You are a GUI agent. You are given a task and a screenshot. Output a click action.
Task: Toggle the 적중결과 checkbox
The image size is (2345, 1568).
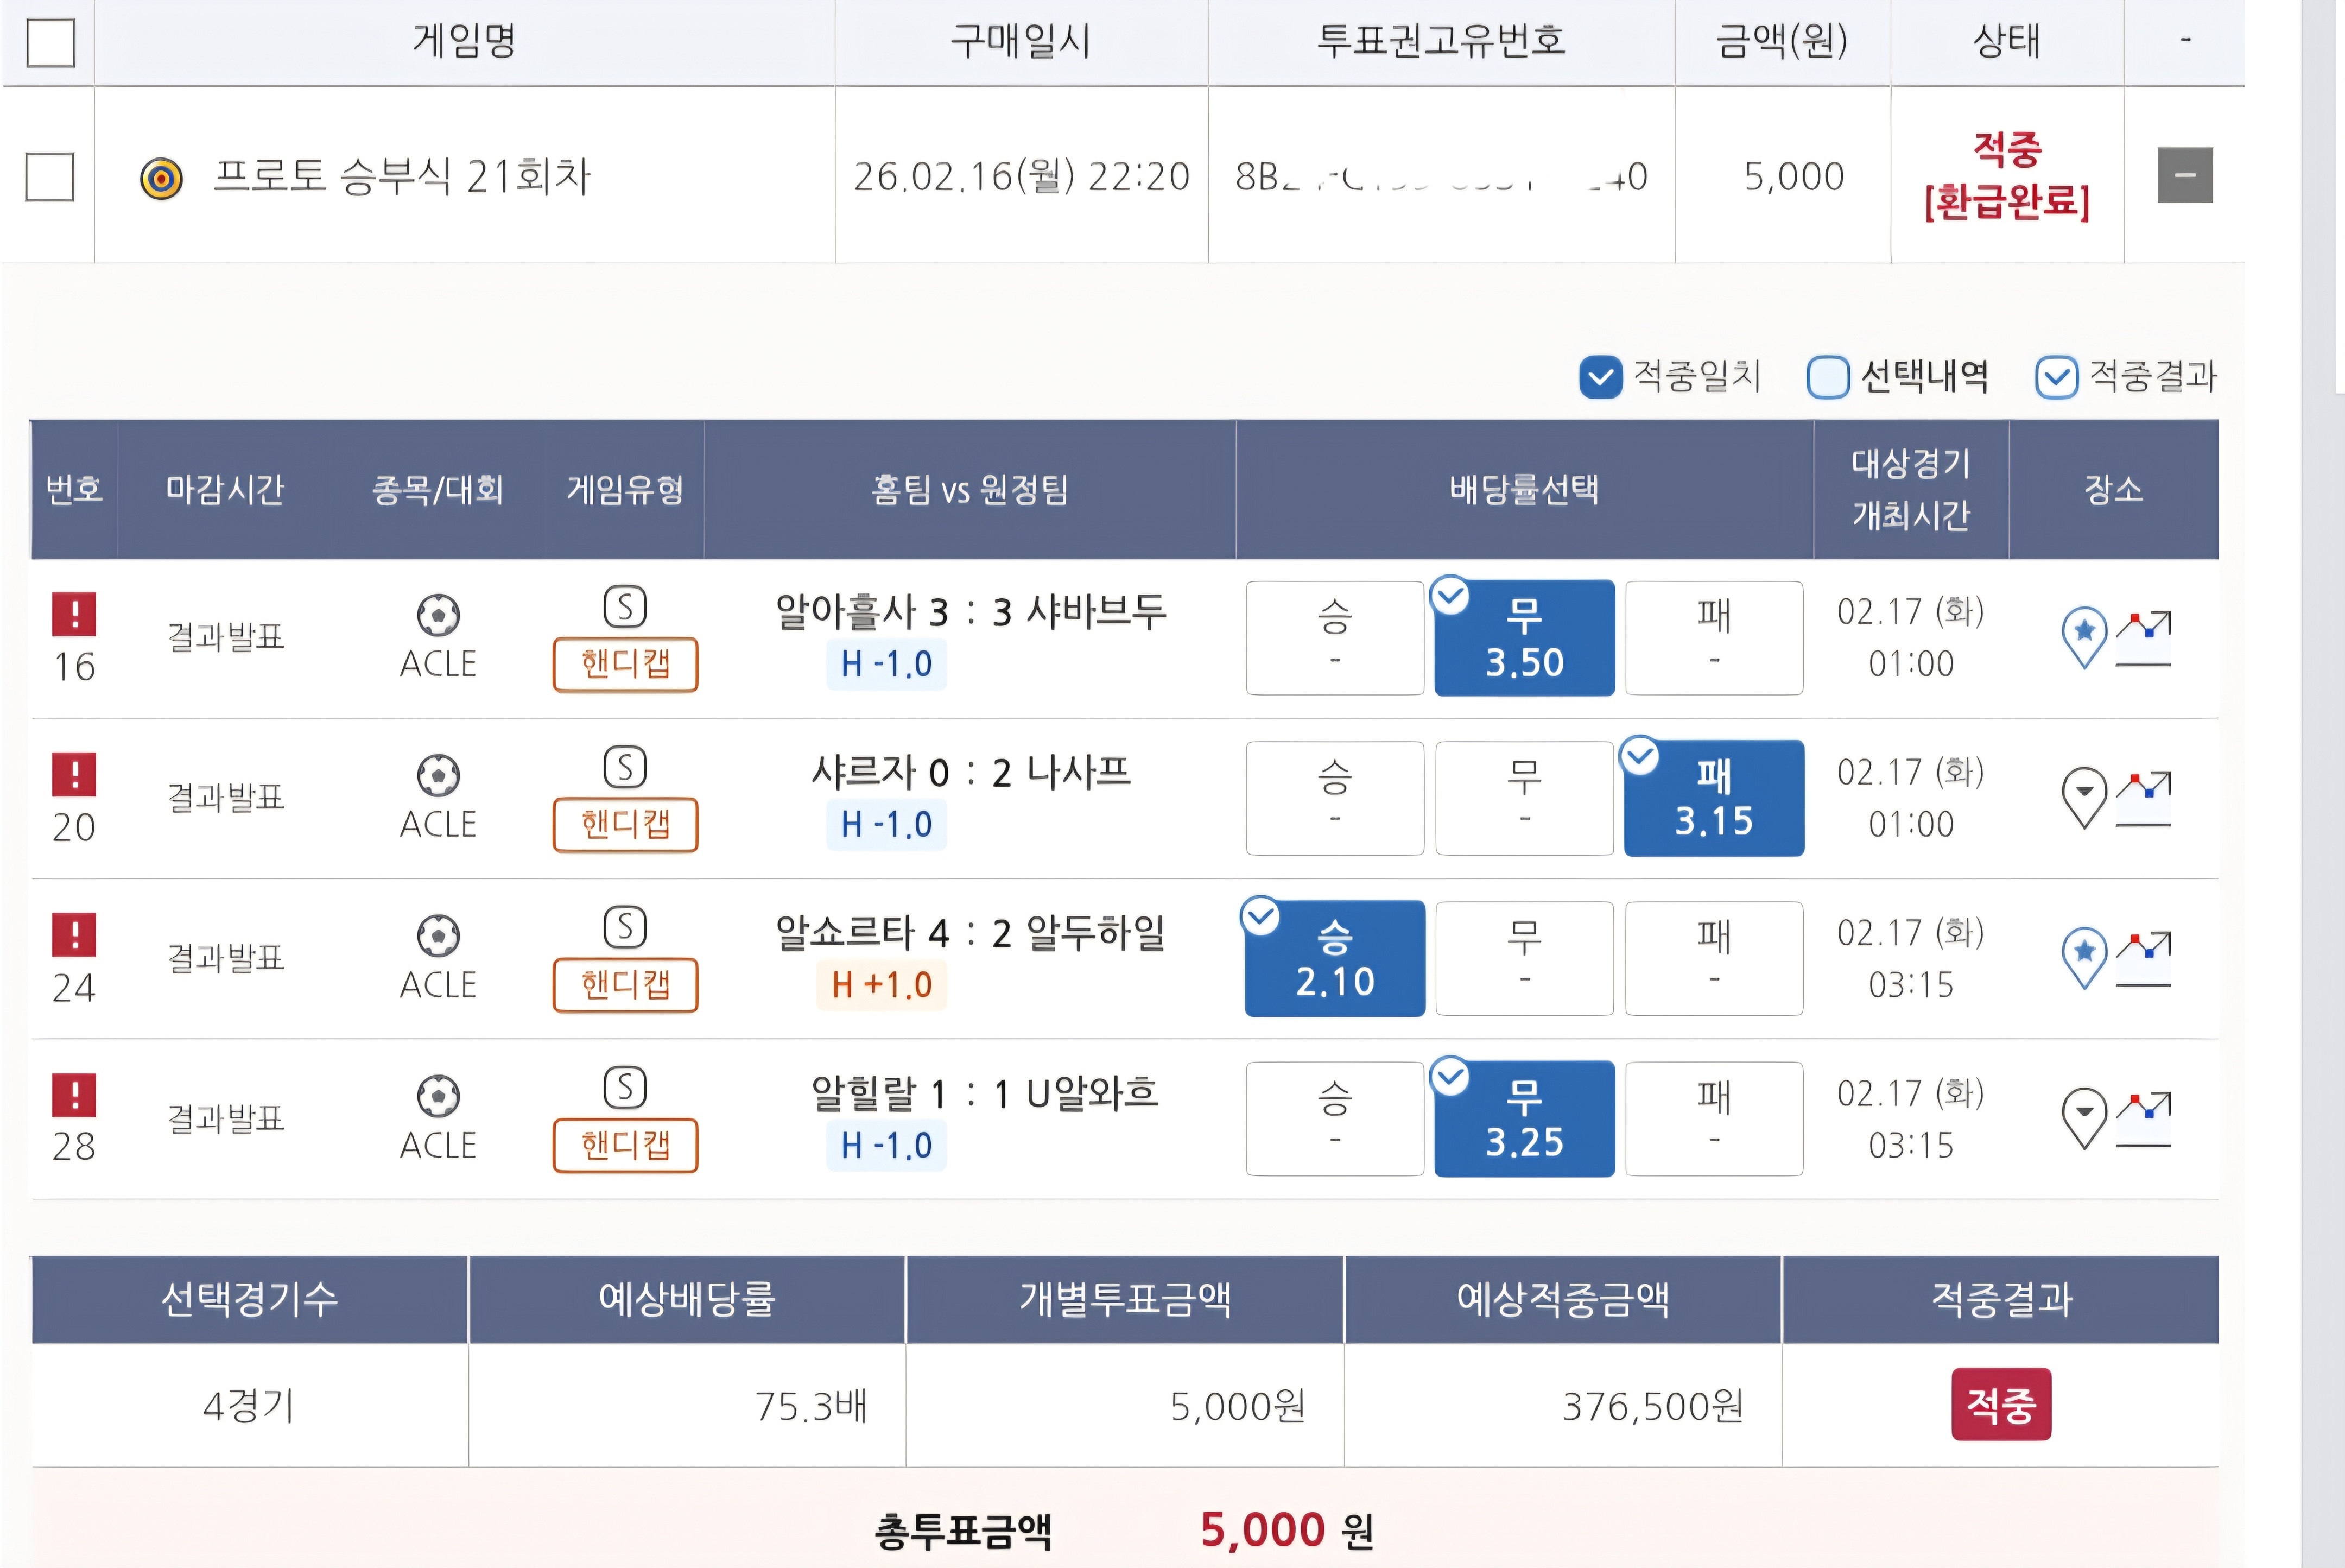(2056, 377)
